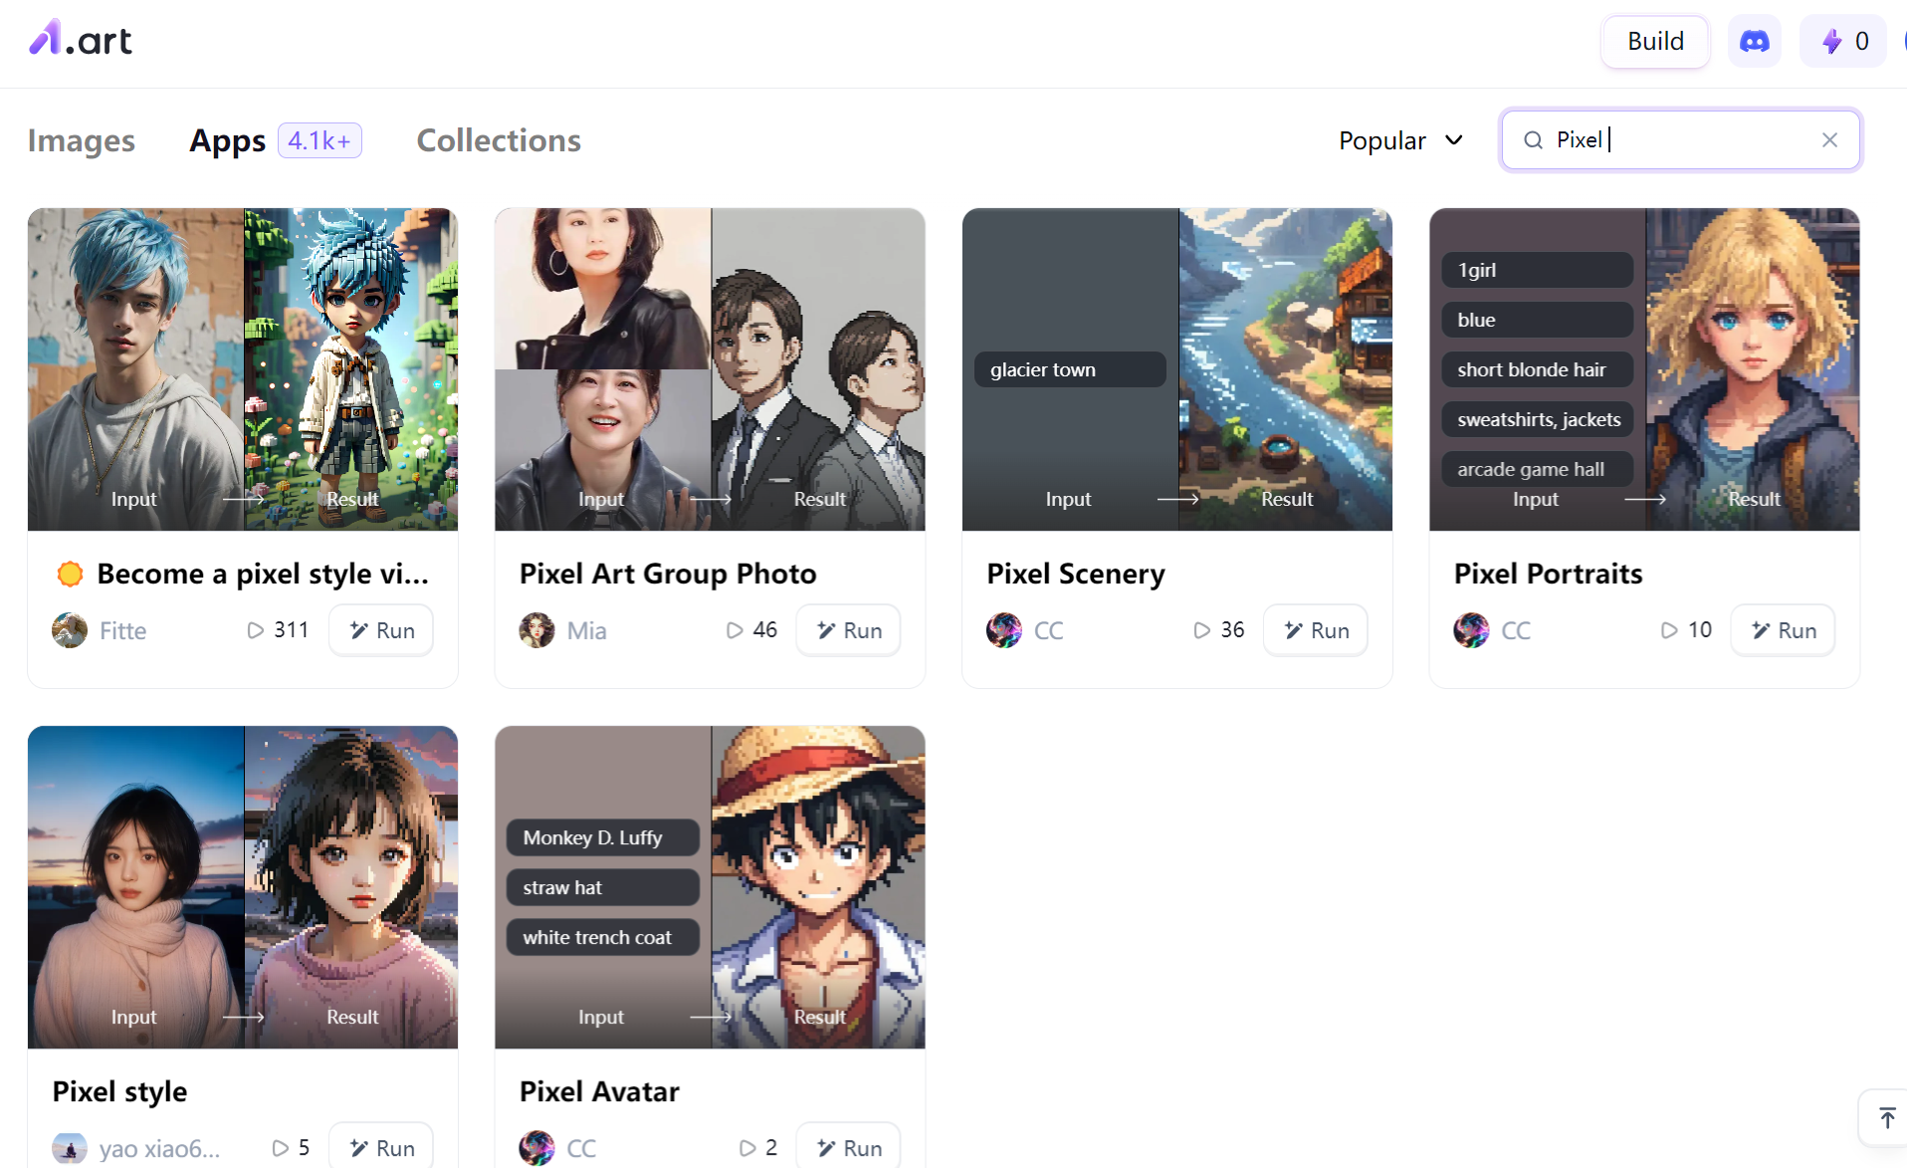Click Fitte's avatar icon

pos(70,630)
